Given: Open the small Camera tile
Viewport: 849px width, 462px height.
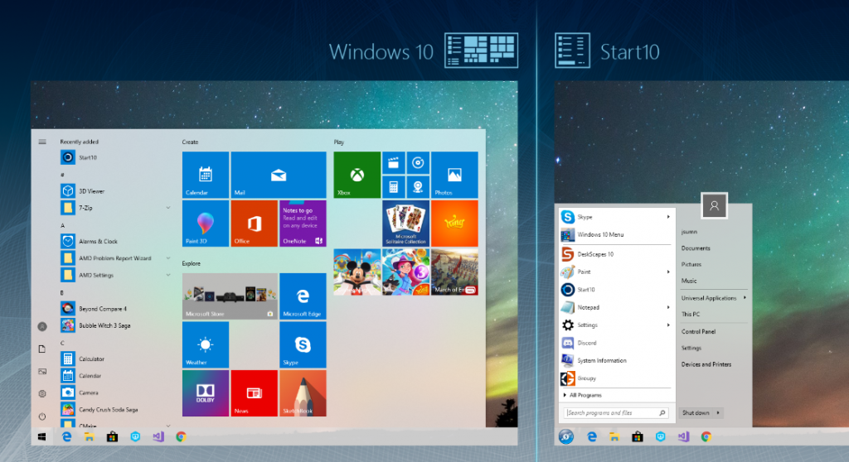Looking at the screenshot, I should (x=418, y=187).
